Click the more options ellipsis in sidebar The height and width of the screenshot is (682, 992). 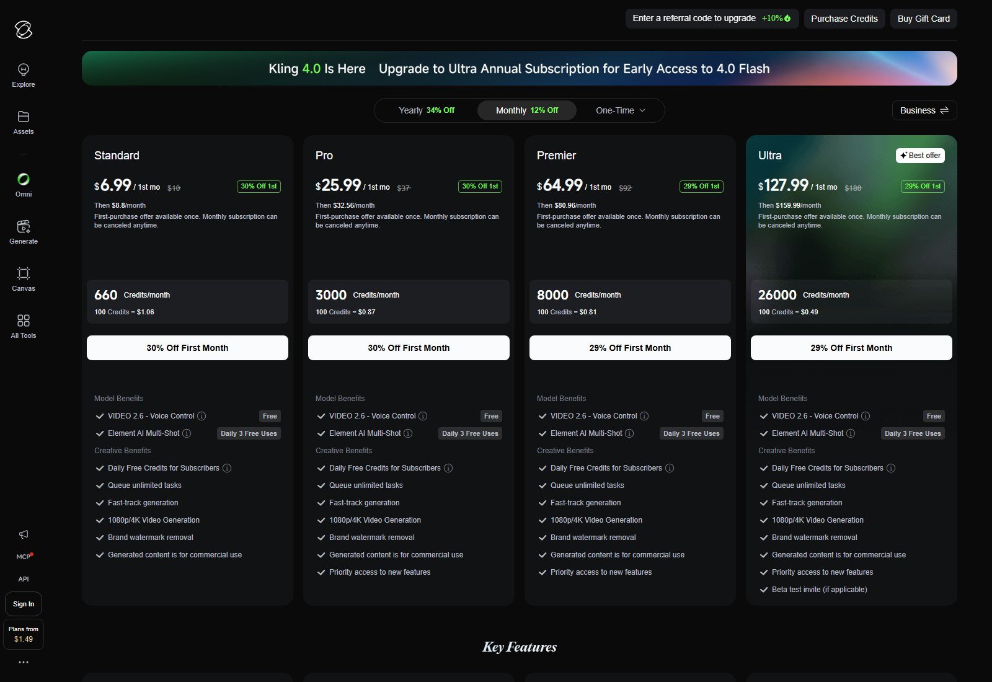pyautogui.click(x=24, y=662)
